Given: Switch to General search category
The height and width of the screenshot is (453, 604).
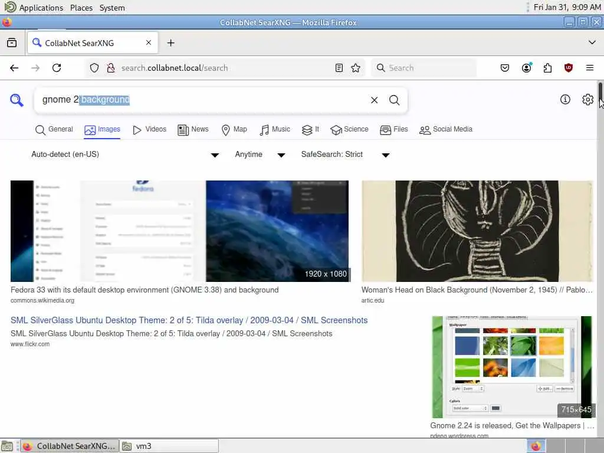Looking at the screenshot, I should [x=54, y=129].
